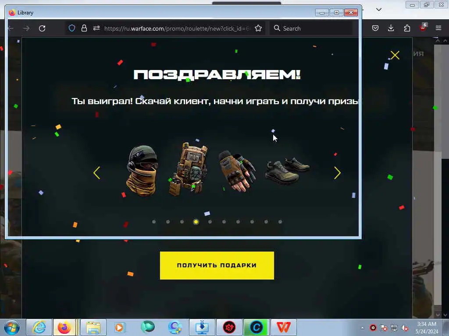The image size is (449, 336).
Task: Open Internet Explorer from the taskbar
Action: click(x=39, y=327)
